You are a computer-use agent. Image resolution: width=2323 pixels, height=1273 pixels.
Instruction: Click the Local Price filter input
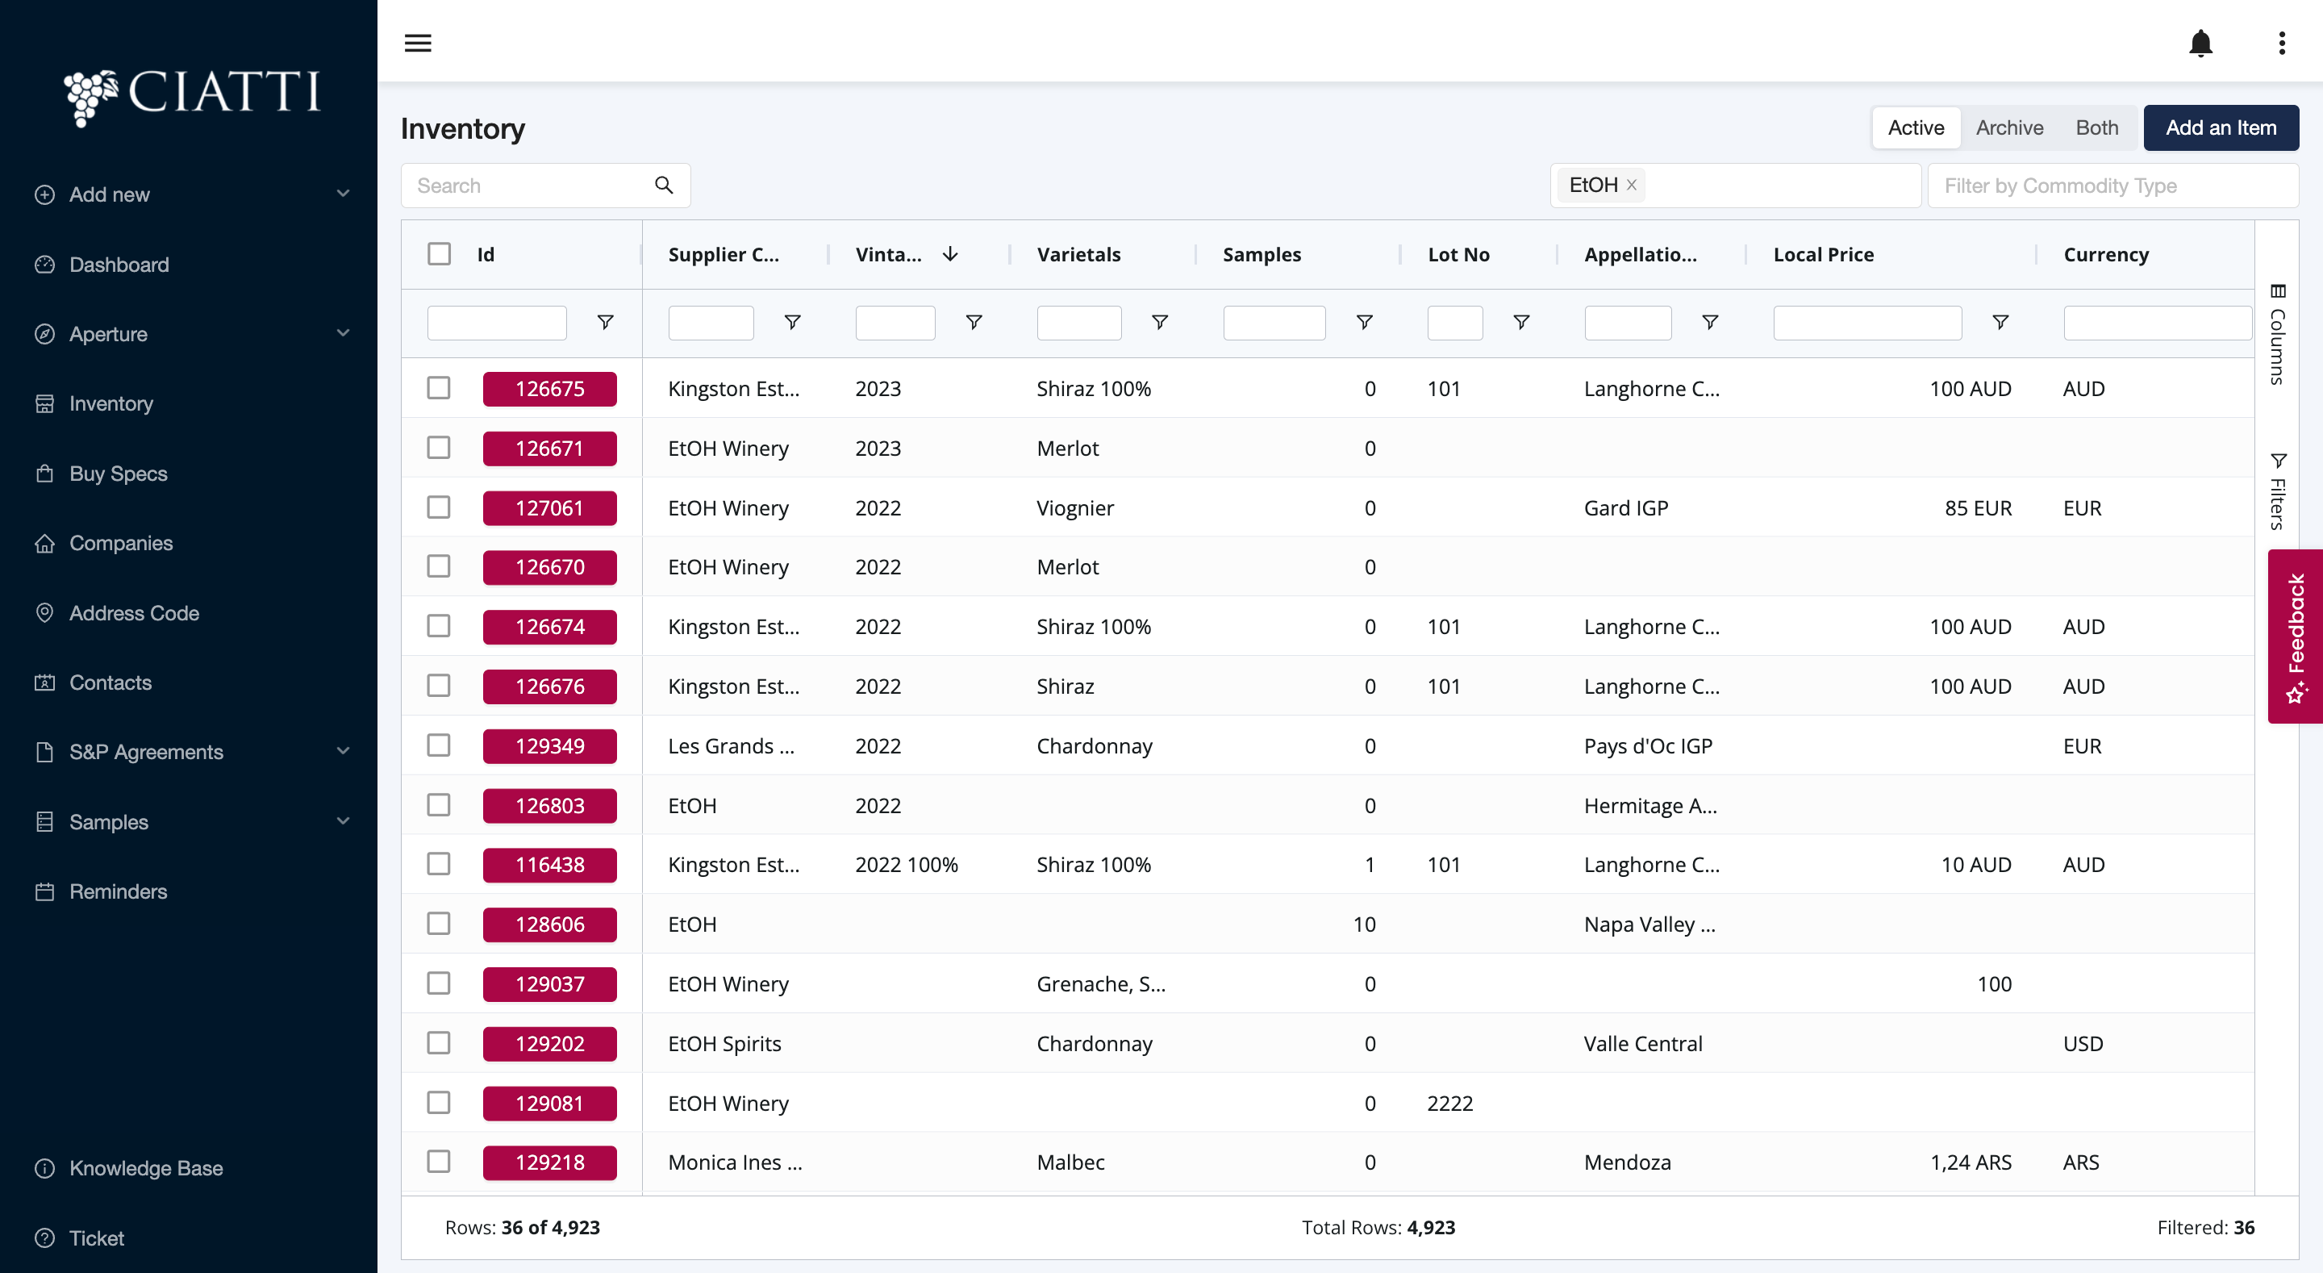(1866, 322)
